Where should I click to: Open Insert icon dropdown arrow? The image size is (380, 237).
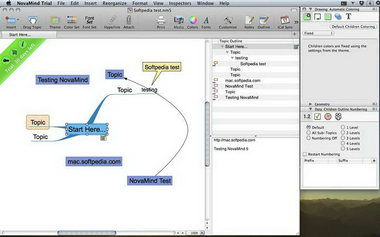point(18,19)
